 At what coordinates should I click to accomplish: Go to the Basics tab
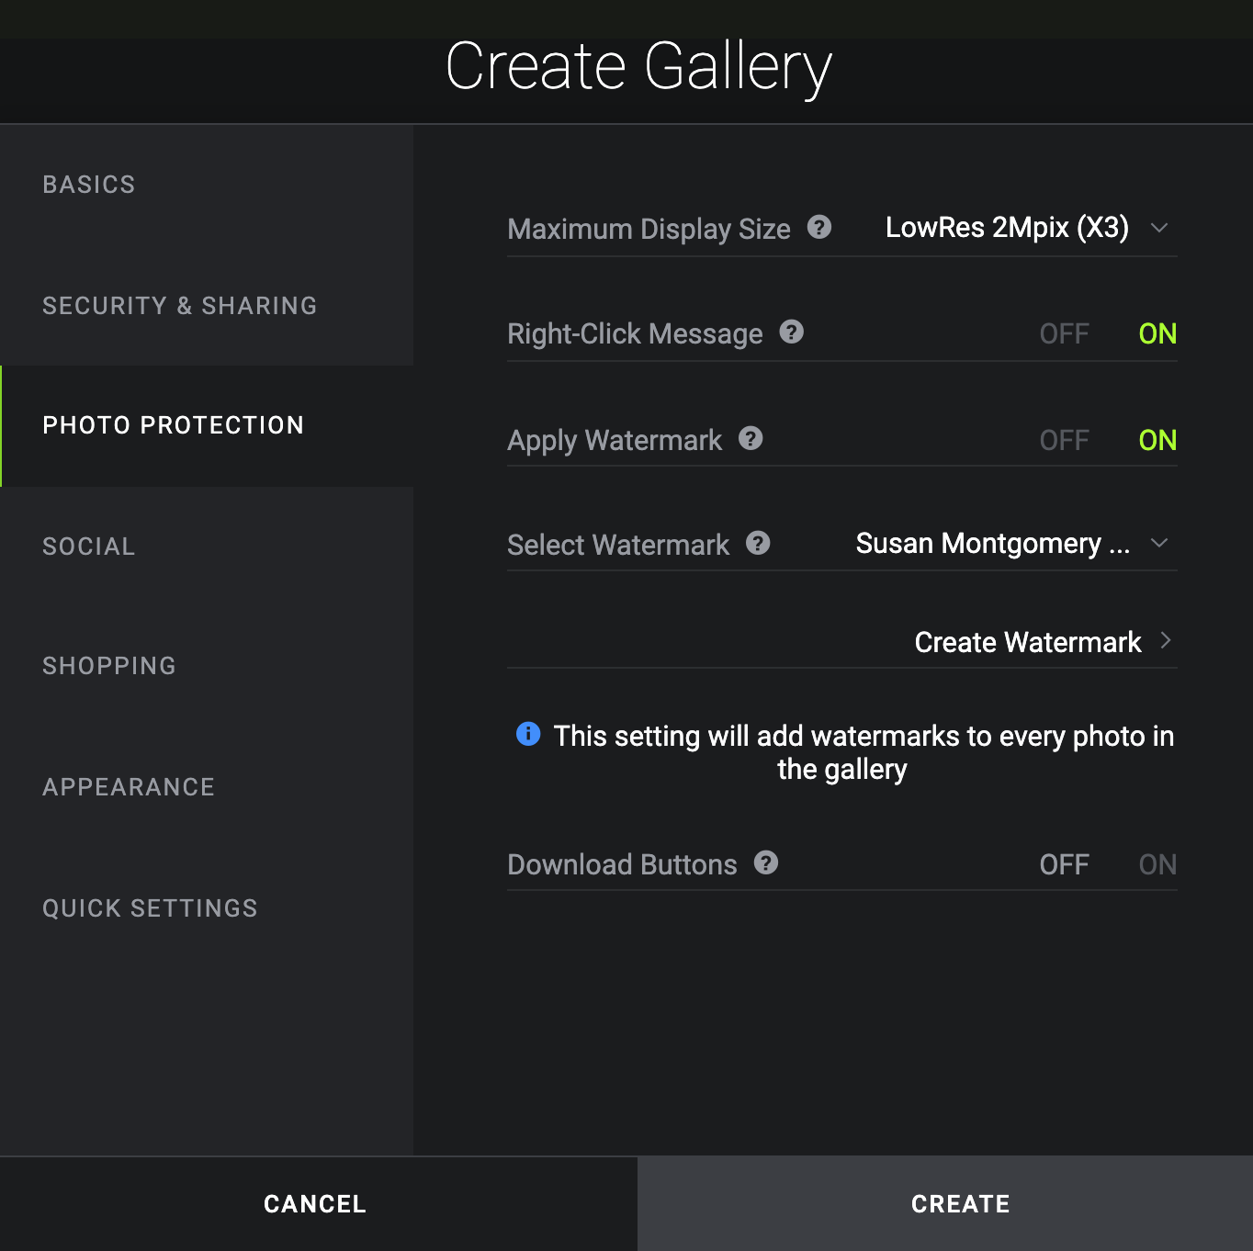[x=89, y=185]
